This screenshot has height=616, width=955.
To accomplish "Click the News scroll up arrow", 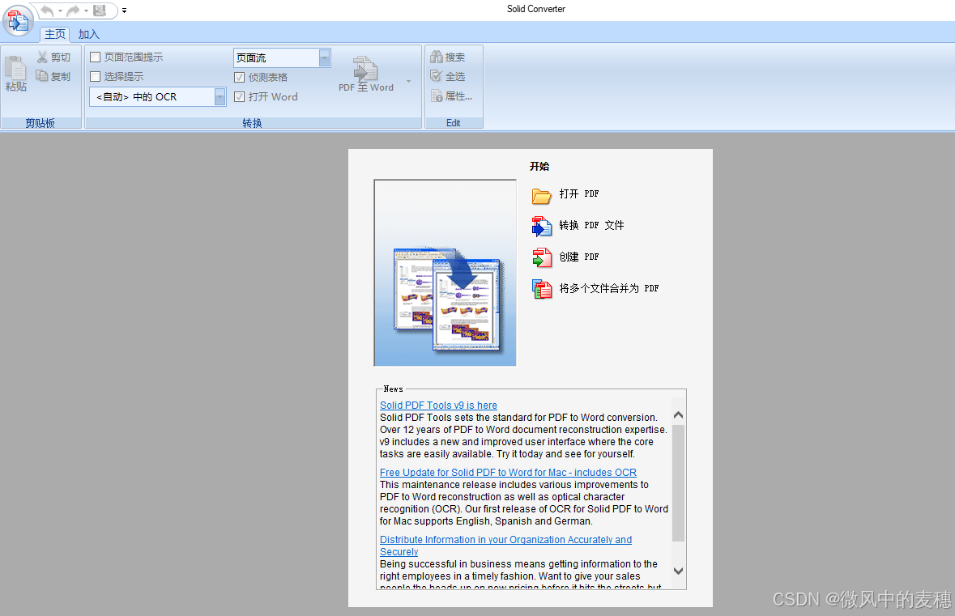I will pos(679,415).
